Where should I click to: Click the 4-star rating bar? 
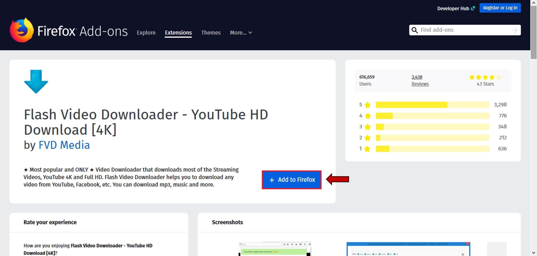pos(432,116)
